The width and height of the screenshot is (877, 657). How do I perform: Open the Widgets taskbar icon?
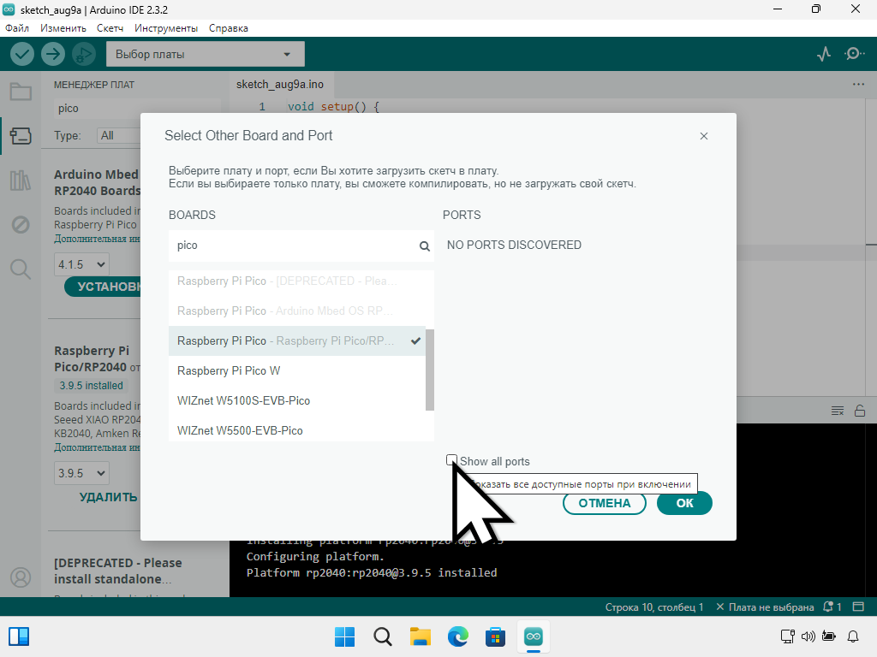coord(19,636)
